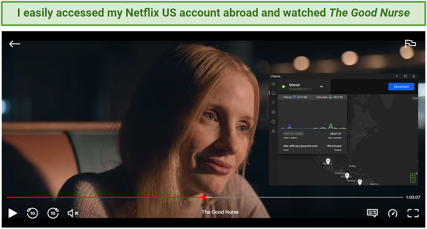
Task: Open the IPVanish info page
Action: pos(273,121)
